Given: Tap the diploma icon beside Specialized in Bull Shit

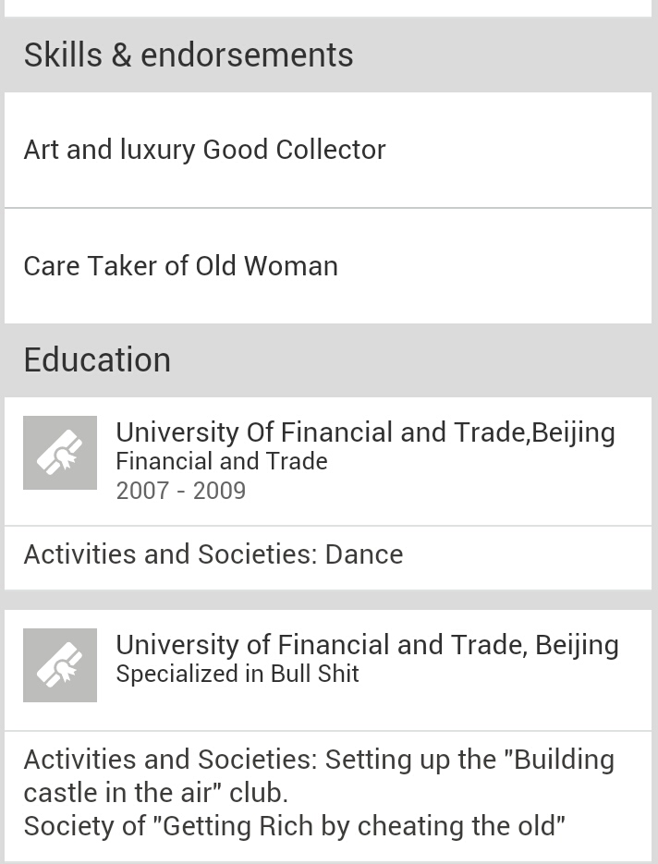Looking at the screenshot, I should click(x=60, y=665).
